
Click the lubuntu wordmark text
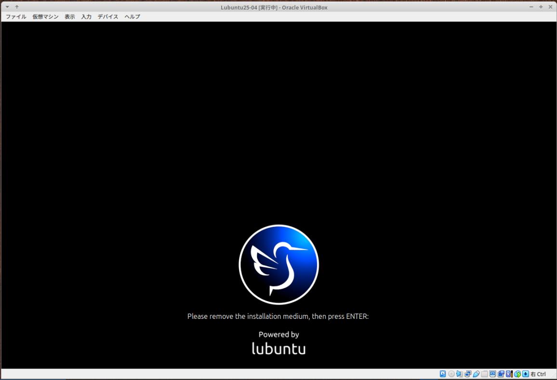point(279,348)
